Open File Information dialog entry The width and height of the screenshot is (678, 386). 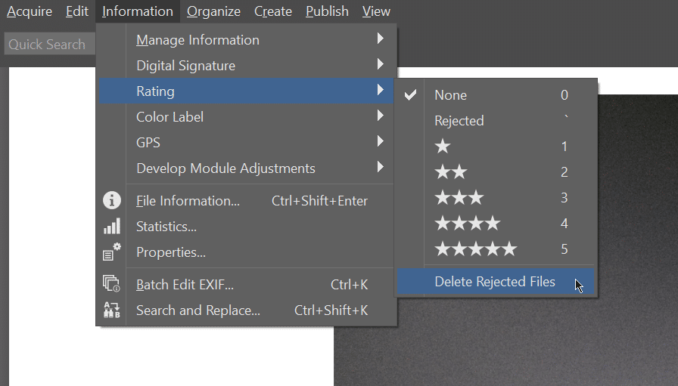coord(247,201)
